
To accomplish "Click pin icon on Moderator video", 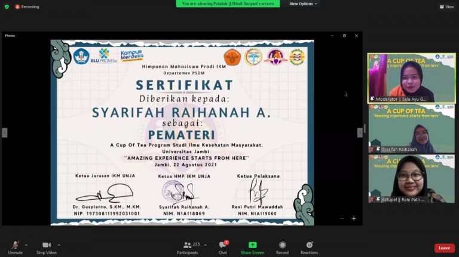I will tap(372, 99).
